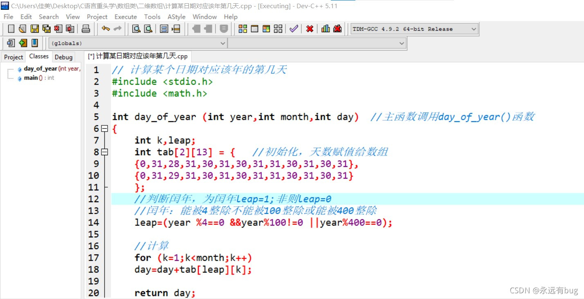Collapse the code fold at line 6

[105, 129]
